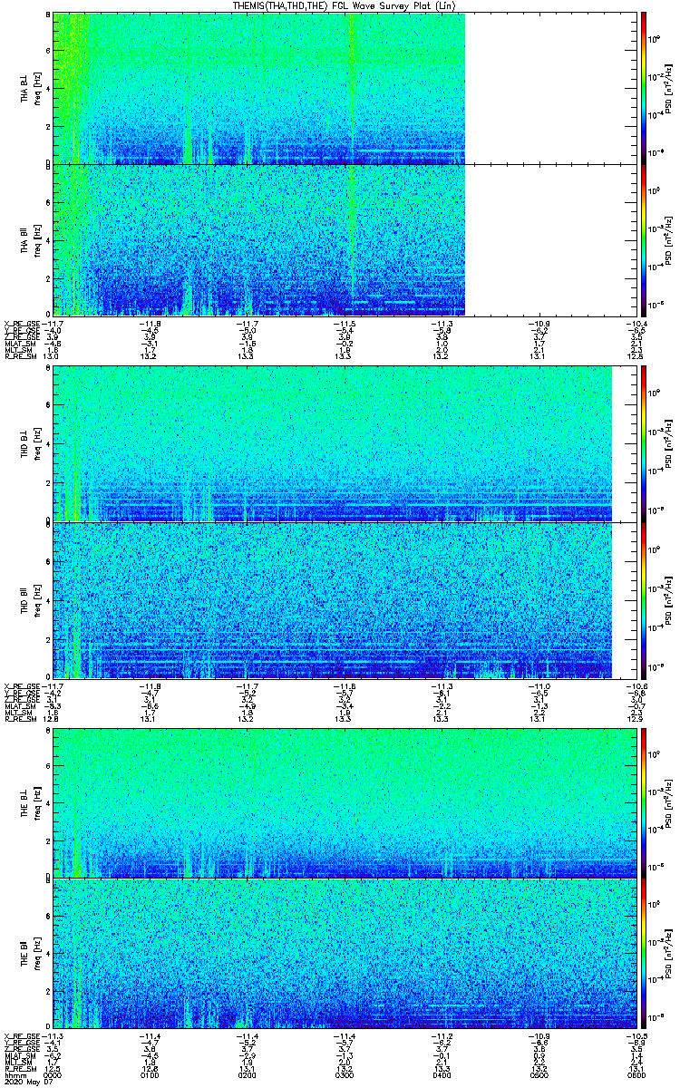Click the color bar beside THD B-parallel panel
The width and height of the screenshot is (680, 1088).
(x=645, y=599)
